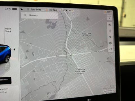The height and width of the screenshot is (101, 135).
Task: Tap the door lock icon
Action: pos(22,9)
